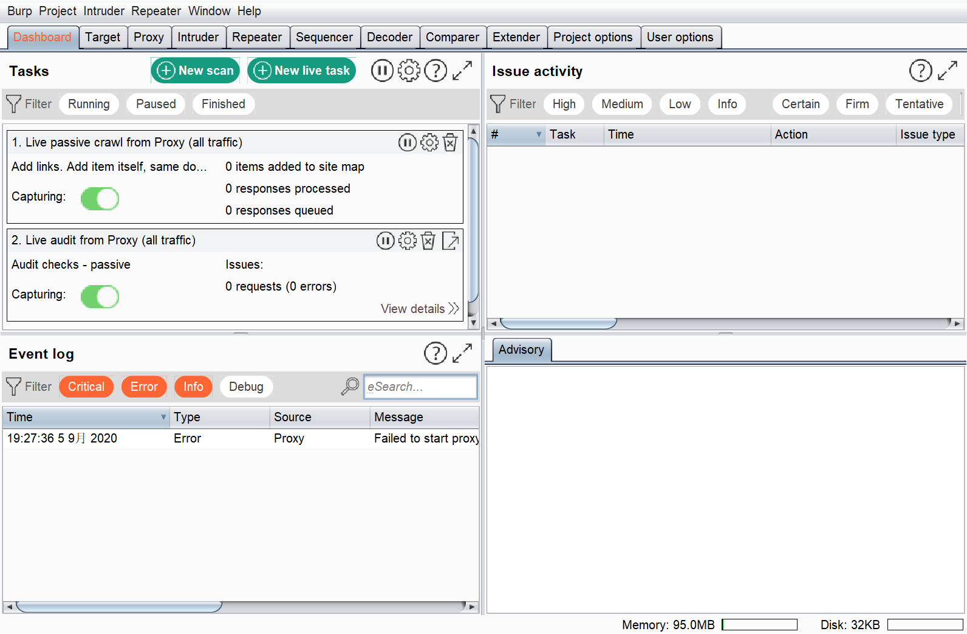Open the Help menu

pyautogui.click(x=249, y=11)
